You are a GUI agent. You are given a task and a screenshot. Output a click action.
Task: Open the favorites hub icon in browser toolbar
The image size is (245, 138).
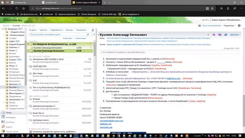pos(221,8)
